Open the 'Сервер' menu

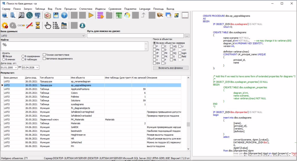tap(6, 9)
